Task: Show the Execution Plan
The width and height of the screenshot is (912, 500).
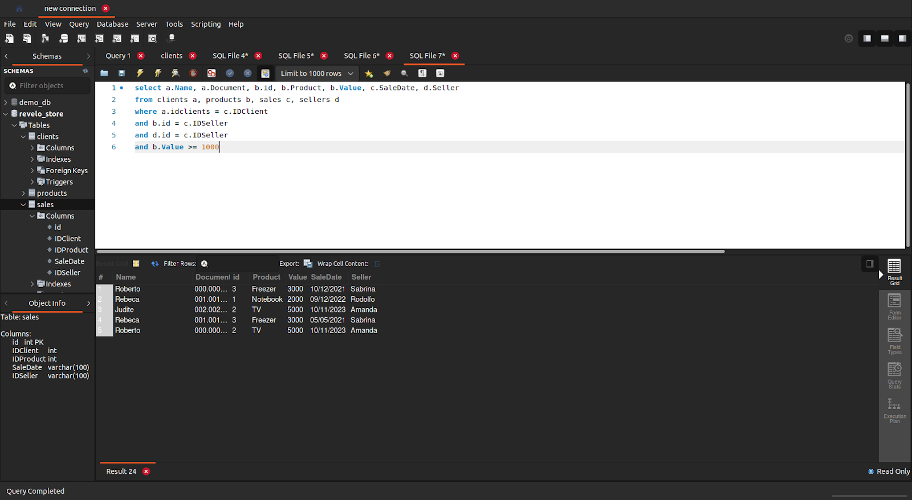Action: pos(894,411)
